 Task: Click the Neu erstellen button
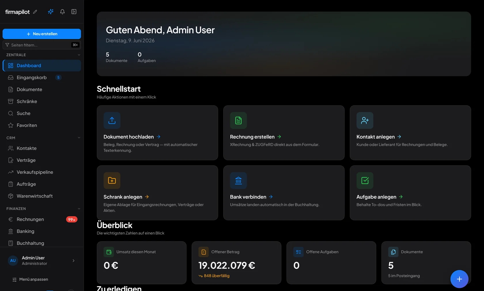[42, 34]
